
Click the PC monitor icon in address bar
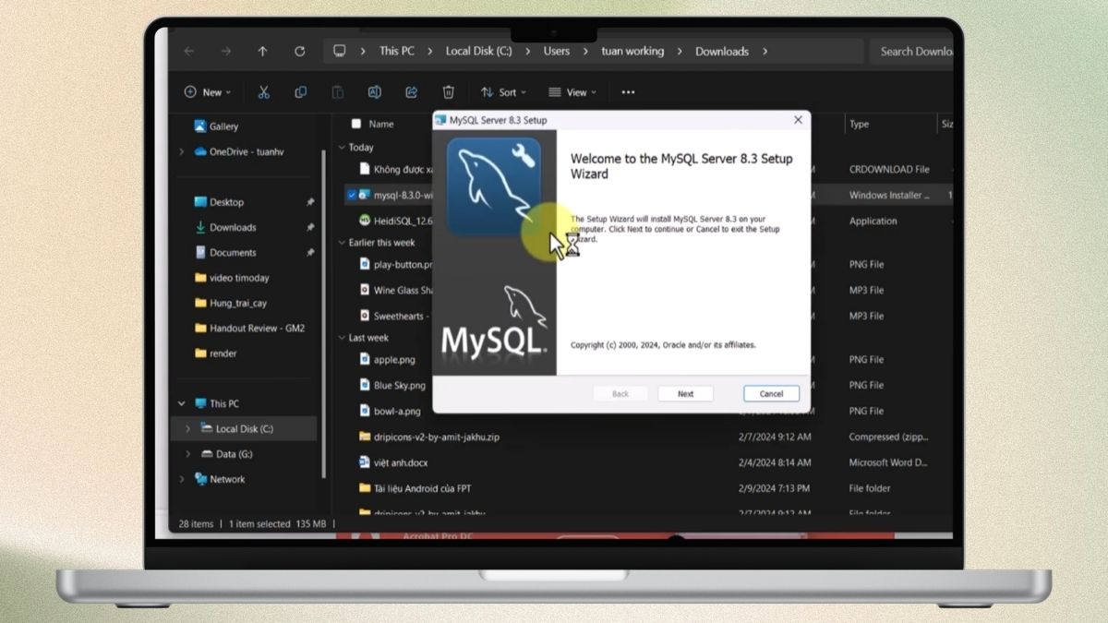340,52
